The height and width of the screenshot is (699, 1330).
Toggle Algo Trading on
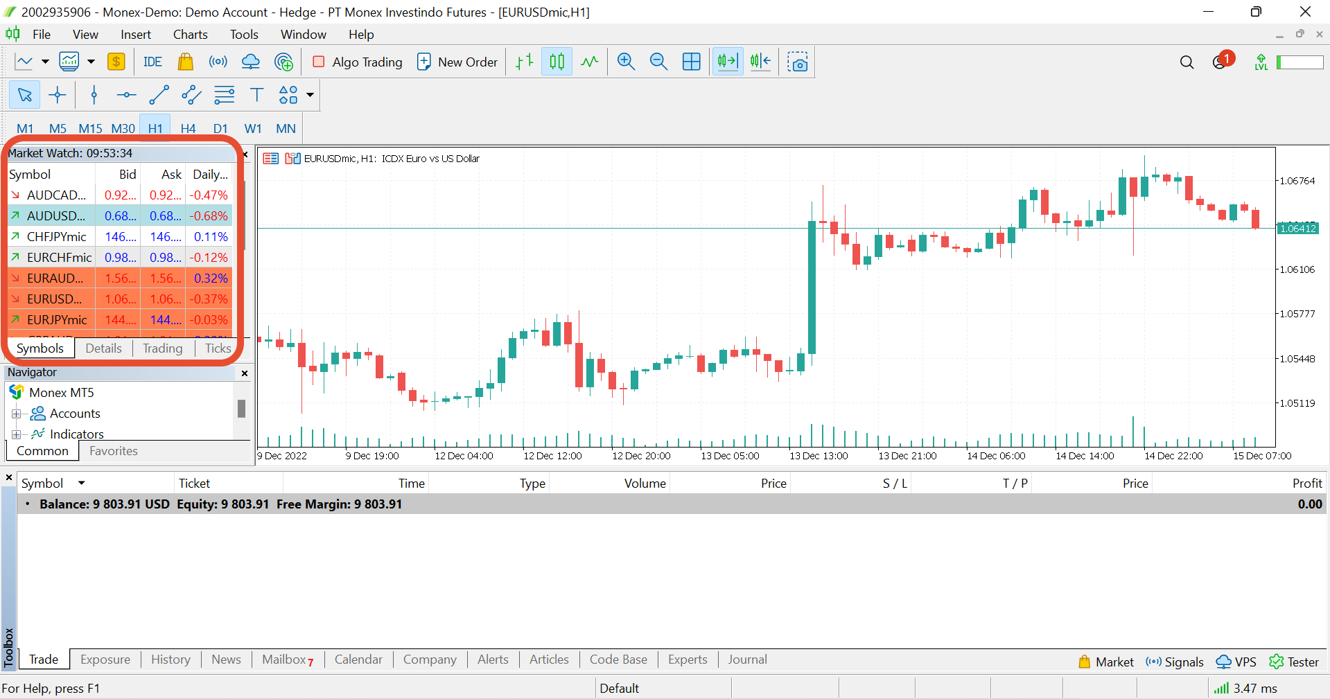pos(358,62)
